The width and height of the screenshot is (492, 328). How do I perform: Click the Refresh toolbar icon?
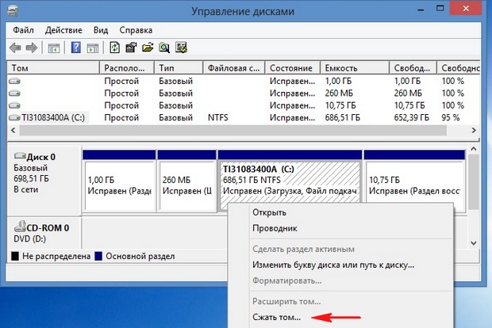click(114, 48)
